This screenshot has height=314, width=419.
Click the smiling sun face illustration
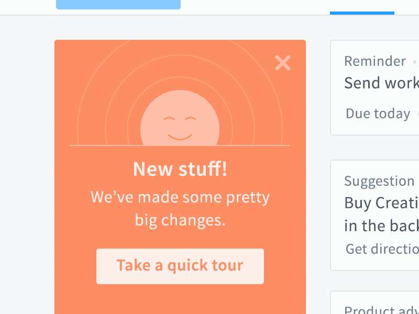click(x=180, y=118)
